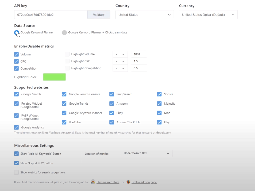The image size is (255, 191).
Task: Toggle Google Search Console checkbox
Action: 64,94
